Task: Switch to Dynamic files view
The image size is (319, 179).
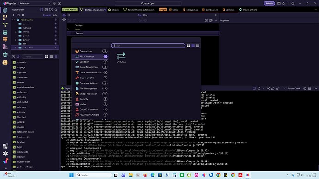Action: click(x=47, y=15)
